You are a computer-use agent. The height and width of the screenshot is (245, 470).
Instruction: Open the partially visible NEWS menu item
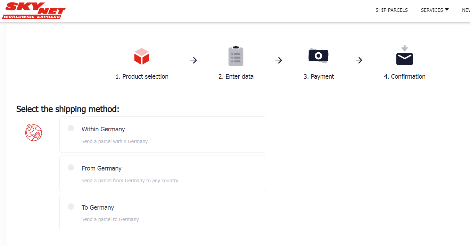466,10
